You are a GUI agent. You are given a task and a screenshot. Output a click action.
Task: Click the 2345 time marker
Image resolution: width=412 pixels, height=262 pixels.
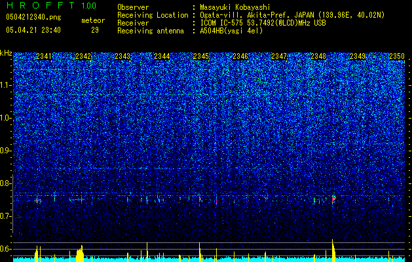[201, 56]
